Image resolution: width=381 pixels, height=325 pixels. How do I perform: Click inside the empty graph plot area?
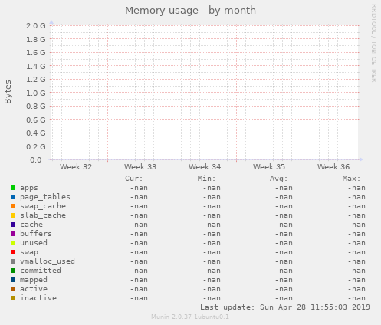pos(205,93)
